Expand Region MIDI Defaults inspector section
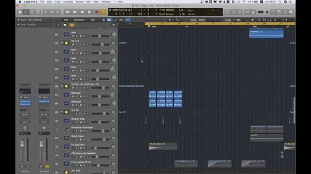Image resolution: width=311 pixels, height=174 pixels. [18, 20]
